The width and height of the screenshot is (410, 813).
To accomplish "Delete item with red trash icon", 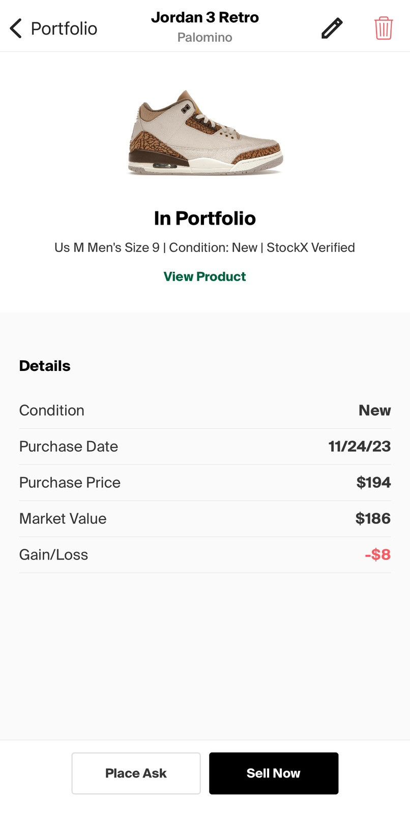I will (x=384, y=28).
